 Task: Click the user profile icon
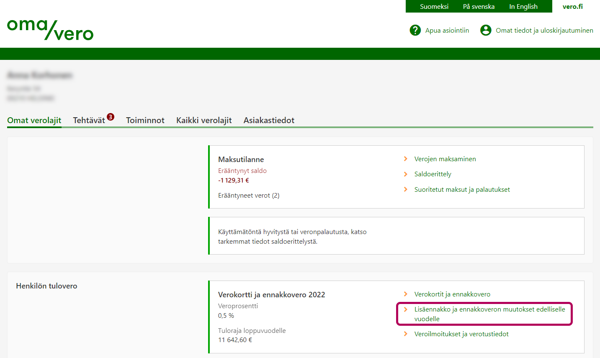486,30
